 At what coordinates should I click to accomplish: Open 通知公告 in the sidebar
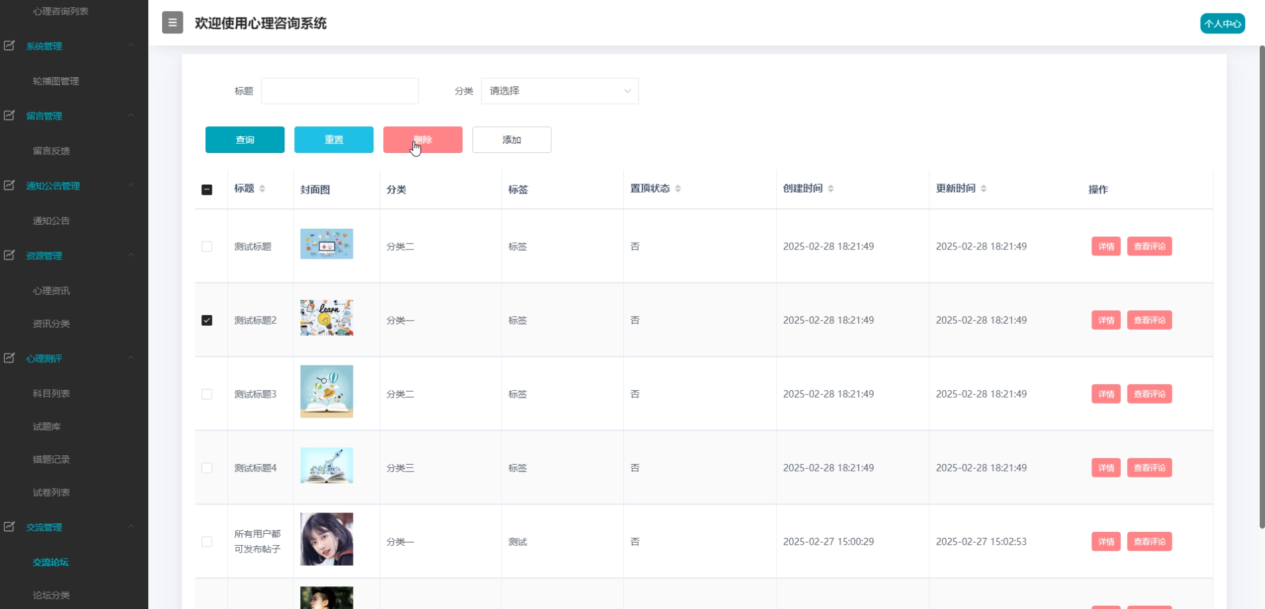51,221
